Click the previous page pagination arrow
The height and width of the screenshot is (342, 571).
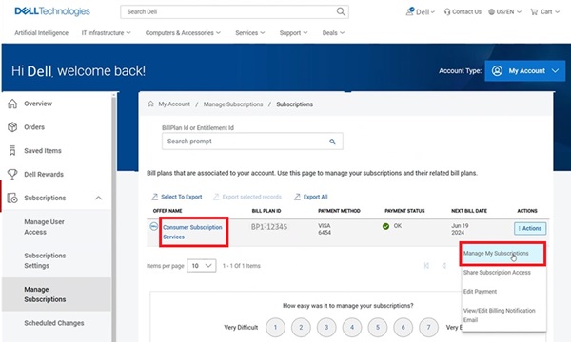(x=443, y=266)
